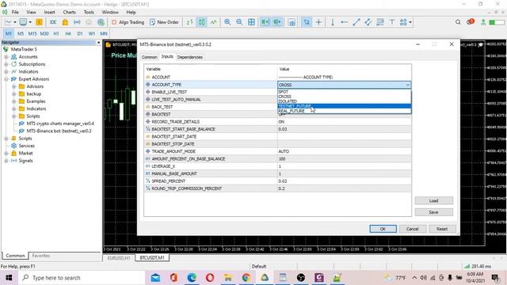Toggle chart shift icon
The image size is (507, 285).
[277, 22]
